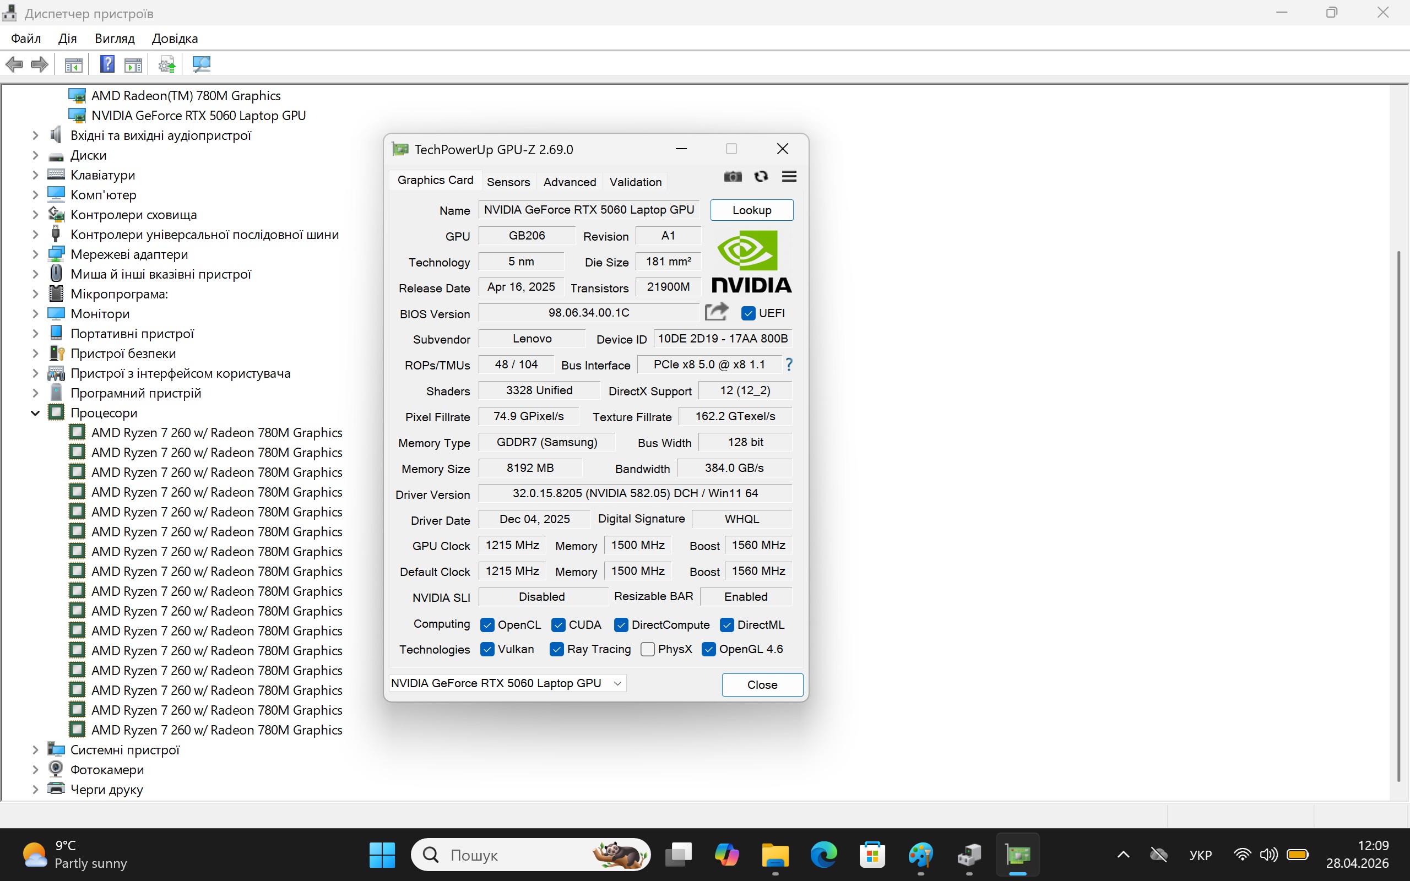Screen dimensions: 1410x881
Task: Toggle the PhysX checkbox
Action: click(x=647, y=650)
